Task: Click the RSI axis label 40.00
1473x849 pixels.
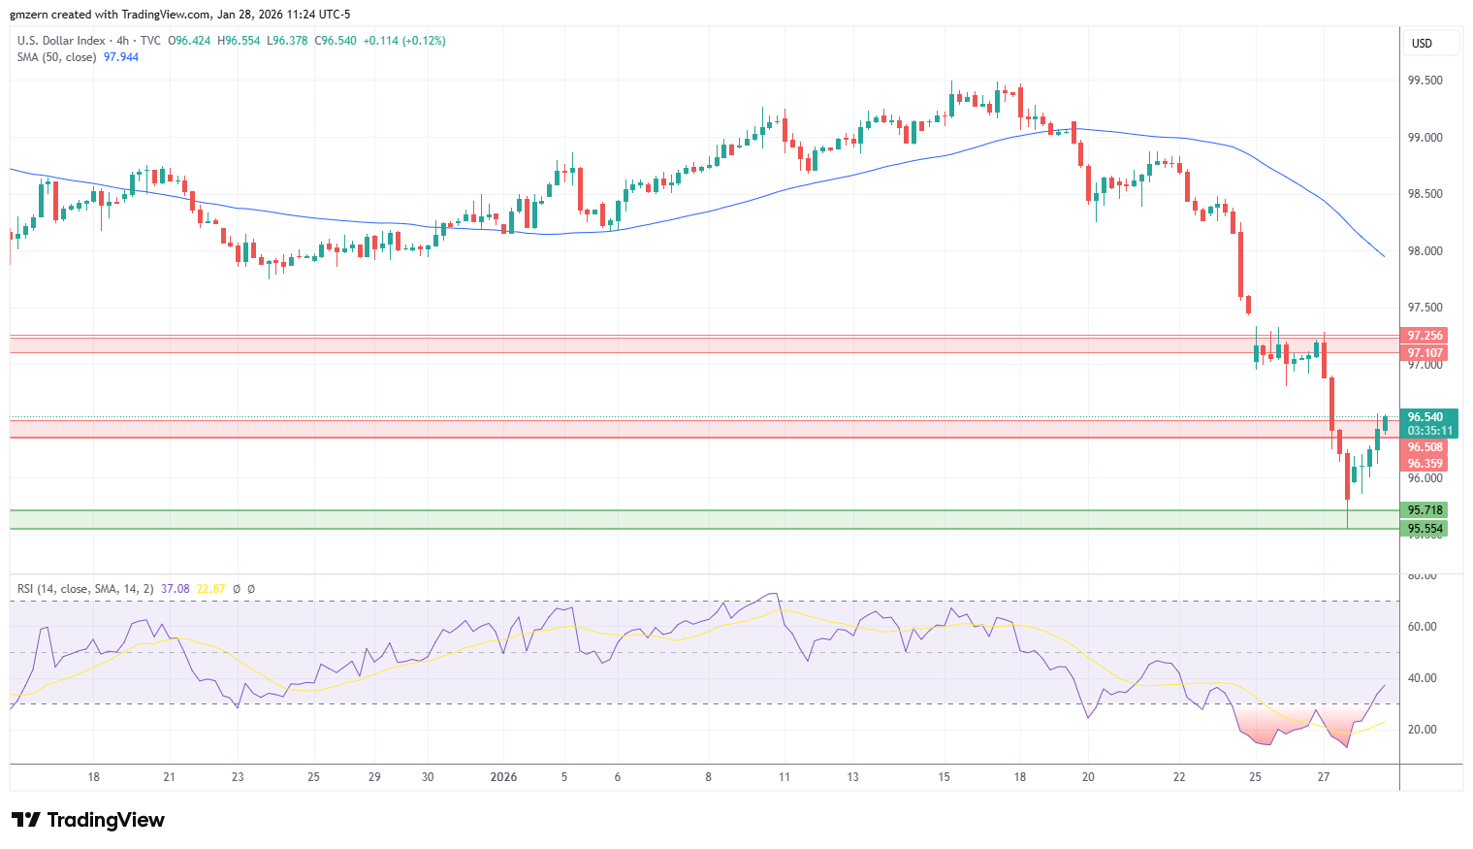Action: pyautogui.click(x=1423, y=678)
